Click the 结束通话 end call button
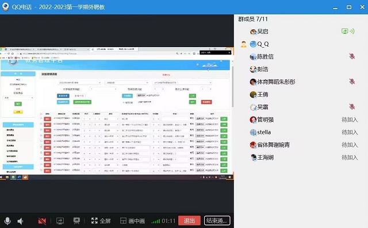 tap(217, 221)
